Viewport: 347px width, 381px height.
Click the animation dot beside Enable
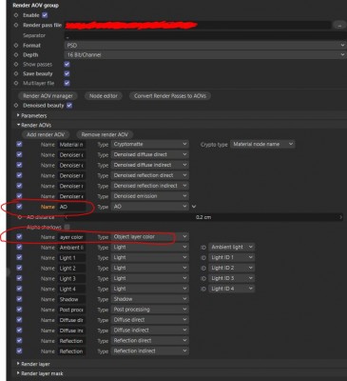click(x=16, y=15)
